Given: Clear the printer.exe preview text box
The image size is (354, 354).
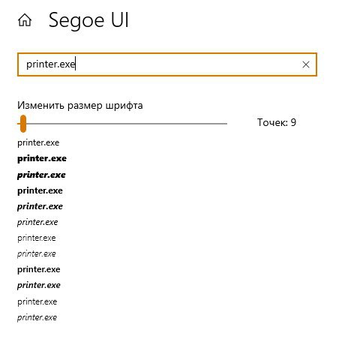Looking at the screenshot, I should point(306,64).
